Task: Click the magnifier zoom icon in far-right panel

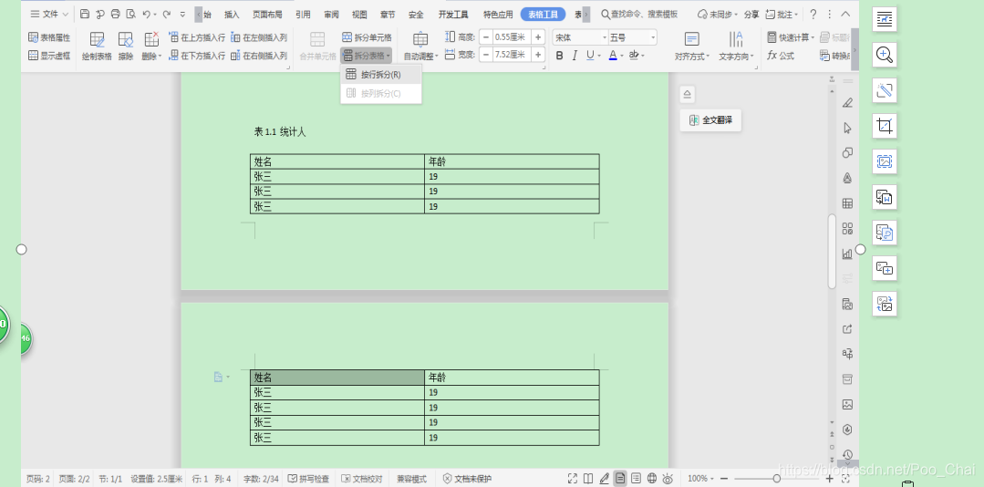Action: (x=885, y=56)
